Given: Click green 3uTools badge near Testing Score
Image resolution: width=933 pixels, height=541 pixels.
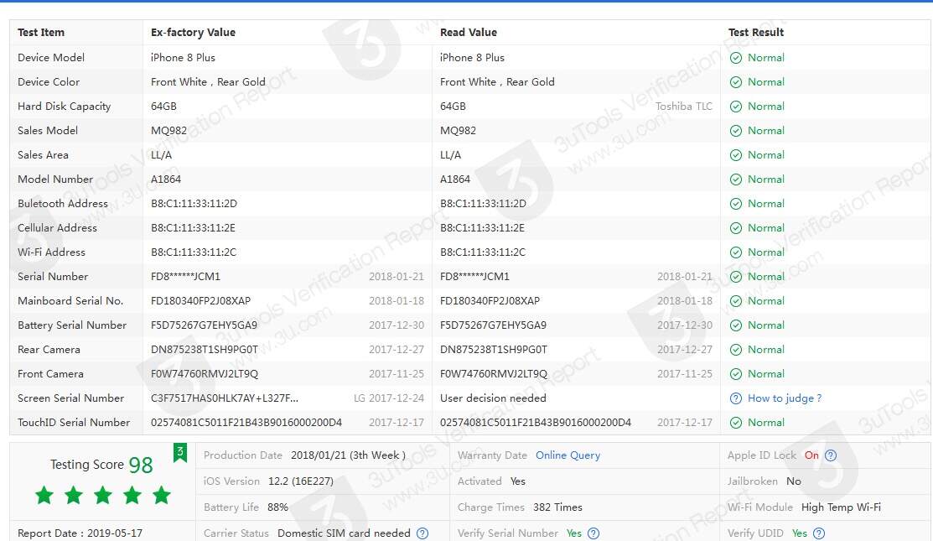Looking at the screenshot, I should click(x=179, y=454).
